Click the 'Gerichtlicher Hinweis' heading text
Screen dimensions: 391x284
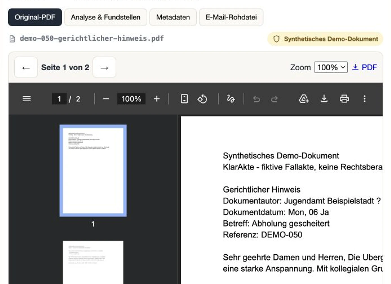pos(261,189)
